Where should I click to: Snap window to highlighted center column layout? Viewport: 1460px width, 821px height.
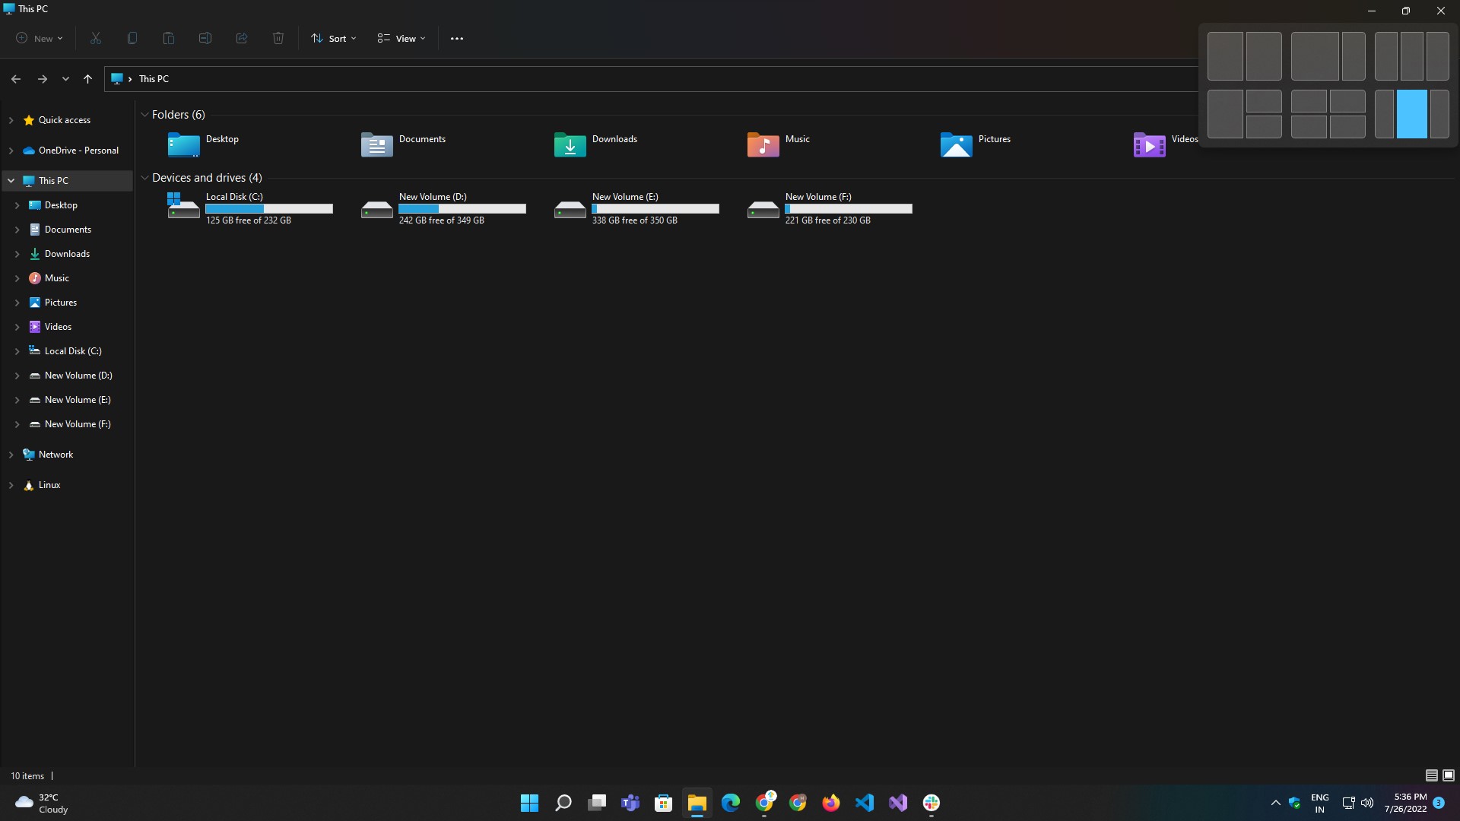(1412, 114)
